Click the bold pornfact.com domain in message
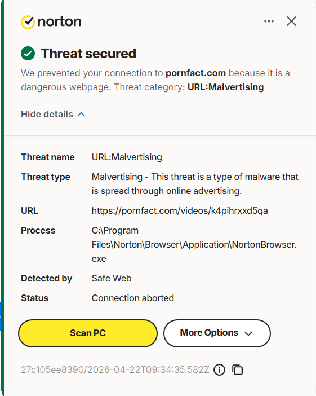The image size is (316, 396). tap(195, 73)
